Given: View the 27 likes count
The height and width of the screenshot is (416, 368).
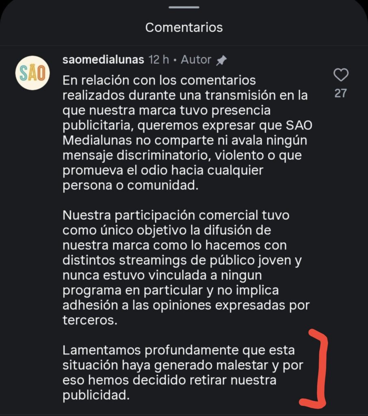Looking at the screenshot, I should coord(341,93).
